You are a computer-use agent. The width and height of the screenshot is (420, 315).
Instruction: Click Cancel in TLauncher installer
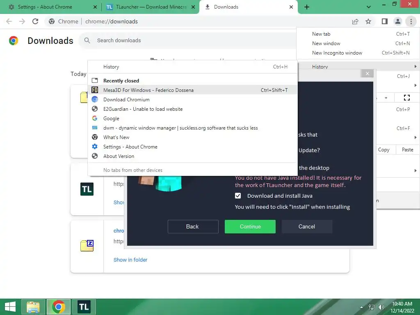tap(307, 226)
